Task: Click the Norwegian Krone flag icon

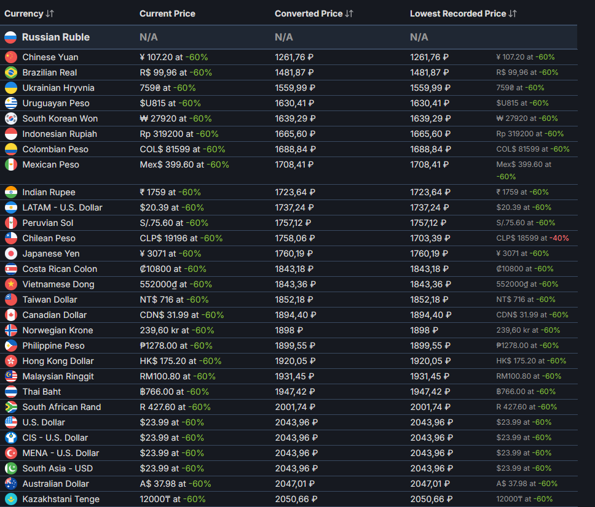Action: point(11,330)
